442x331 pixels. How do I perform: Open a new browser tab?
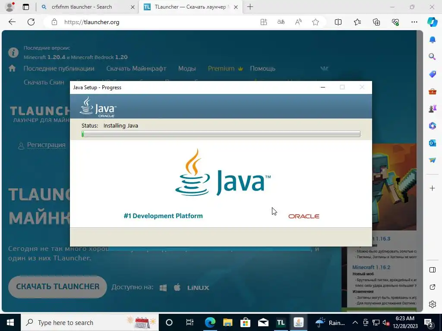(250, 7)
